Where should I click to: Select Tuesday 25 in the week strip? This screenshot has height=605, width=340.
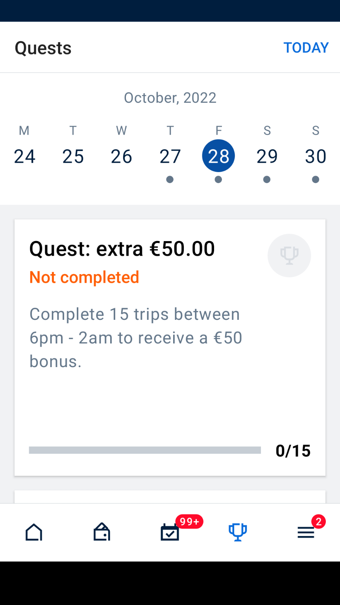point(73,156)
